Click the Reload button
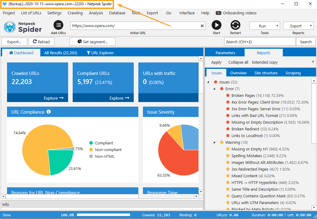Viewport: 317px width, 219px height. coord(42,42)
